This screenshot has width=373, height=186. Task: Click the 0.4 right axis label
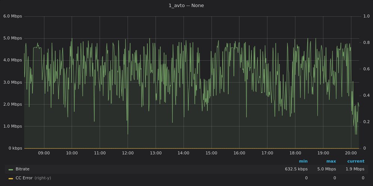[x=366, y=95]
